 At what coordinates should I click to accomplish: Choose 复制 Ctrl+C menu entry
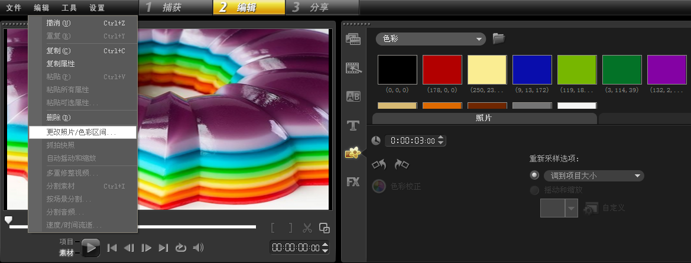click(x=82, y=51)
